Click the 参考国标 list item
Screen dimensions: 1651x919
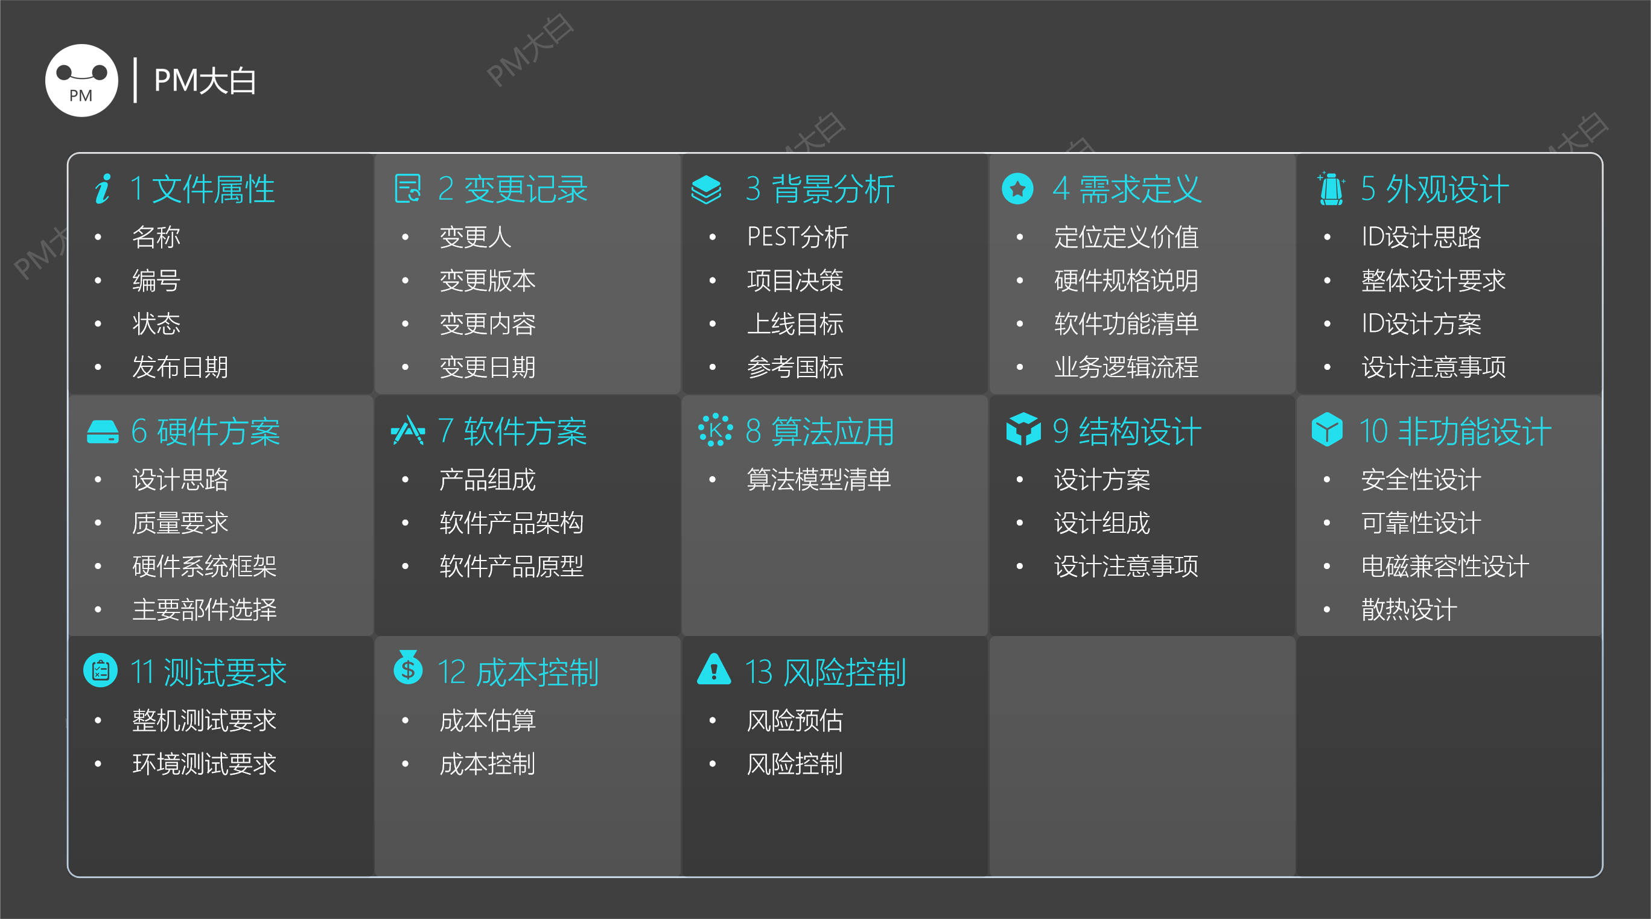[x=795, y=367]
